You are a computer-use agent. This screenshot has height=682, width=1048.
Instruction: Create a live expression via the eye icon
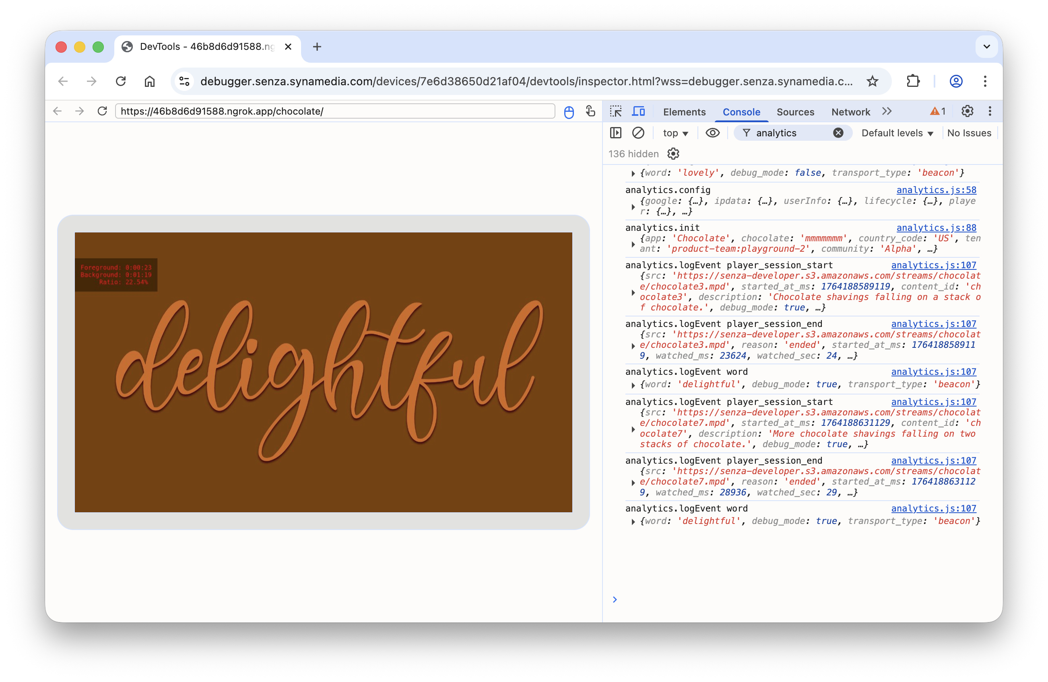(712, 133)
